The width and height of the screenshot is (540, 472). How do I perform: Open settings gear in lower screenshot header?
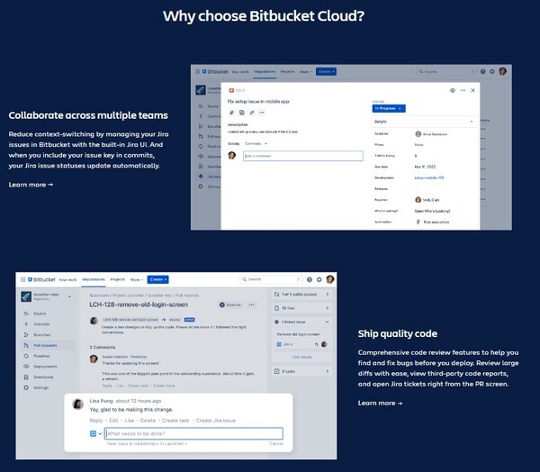tap(319, 279)
